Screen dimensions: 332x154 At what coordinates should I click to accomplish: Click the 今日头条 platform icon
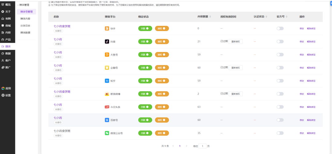[x=107, y=107]
